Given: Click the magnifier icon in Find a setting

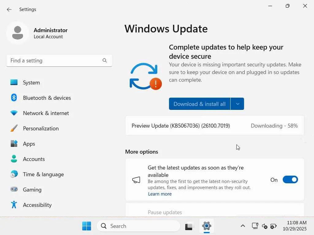Looking at the screenshot, I should pos(105,60).
